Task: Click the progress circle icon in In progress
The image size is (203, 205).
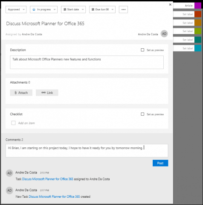Action: coord(34,9)
